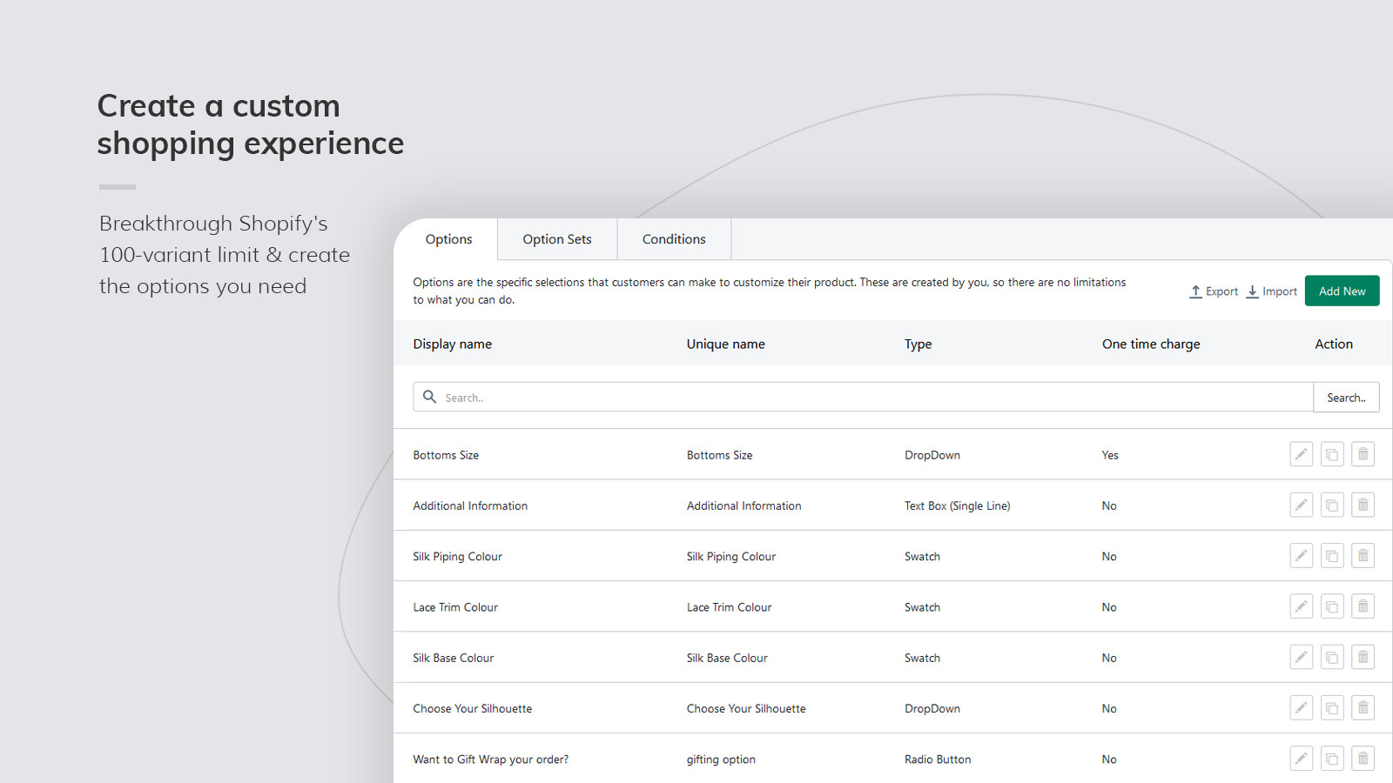Edit the Silk Base Colour option
Image resolution: width=1393 pixels, height=783 pixels.
coord(1301,657)
